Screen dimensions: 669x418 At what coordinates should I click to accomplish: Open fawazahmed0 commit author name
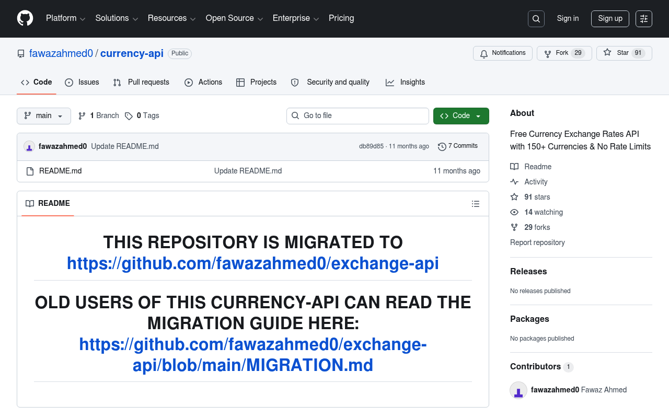click(63, 147)
